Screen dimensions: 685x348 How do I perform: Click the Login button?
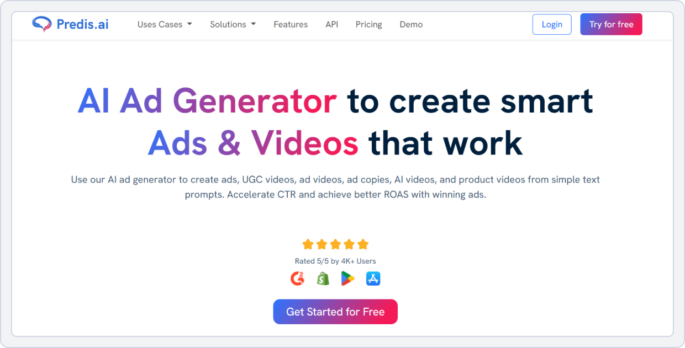tap(551, 24)
